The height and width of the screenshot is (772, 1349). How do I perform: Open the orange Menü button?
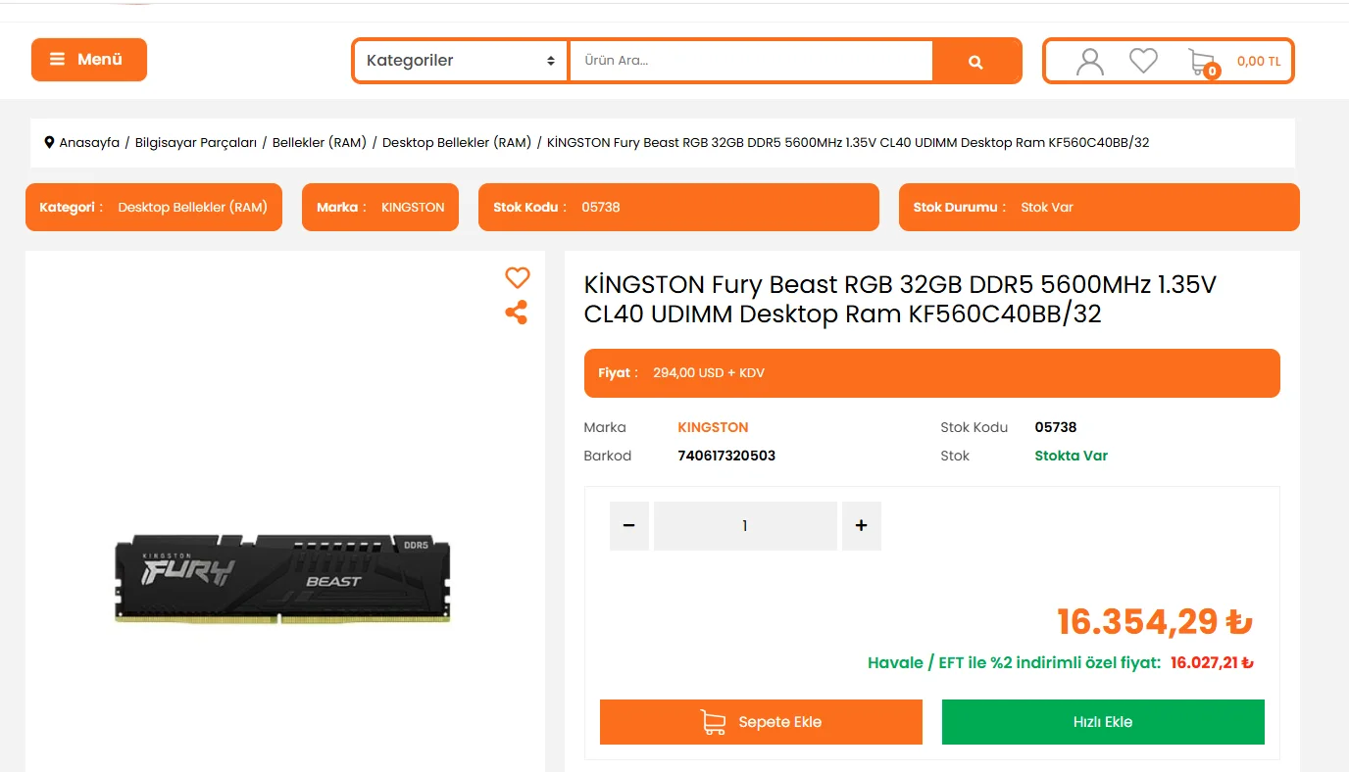[x=89, y=60]
